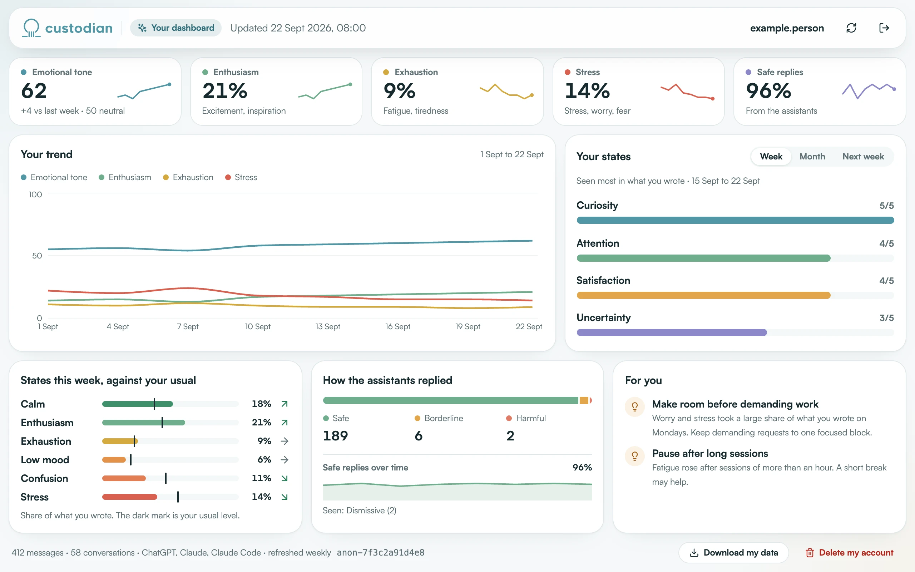This screenshot has height=572, width=915.
Task: Click the Stress card sparkline
Action: coord(687,92)
